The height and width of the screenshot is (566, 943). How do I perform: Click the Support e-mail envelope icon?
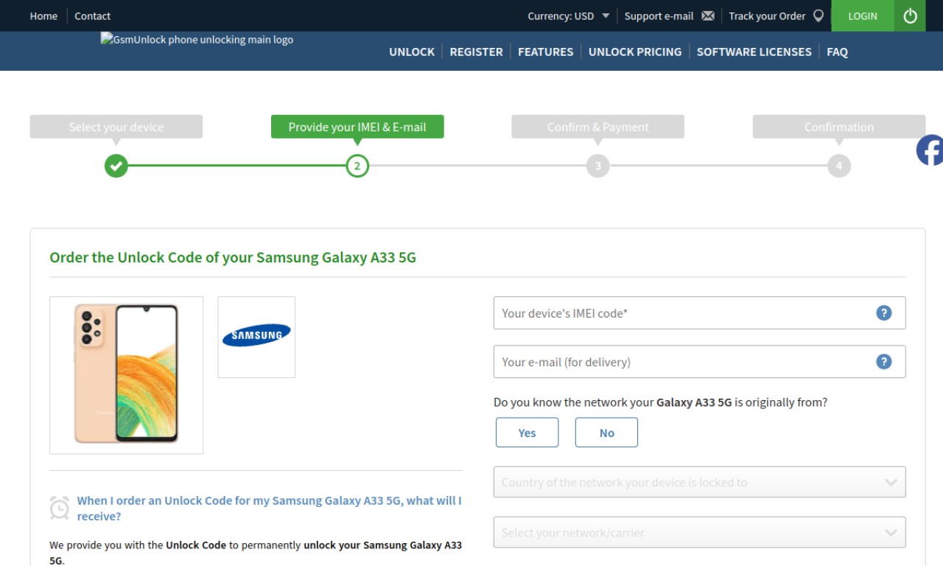(708, 15)
